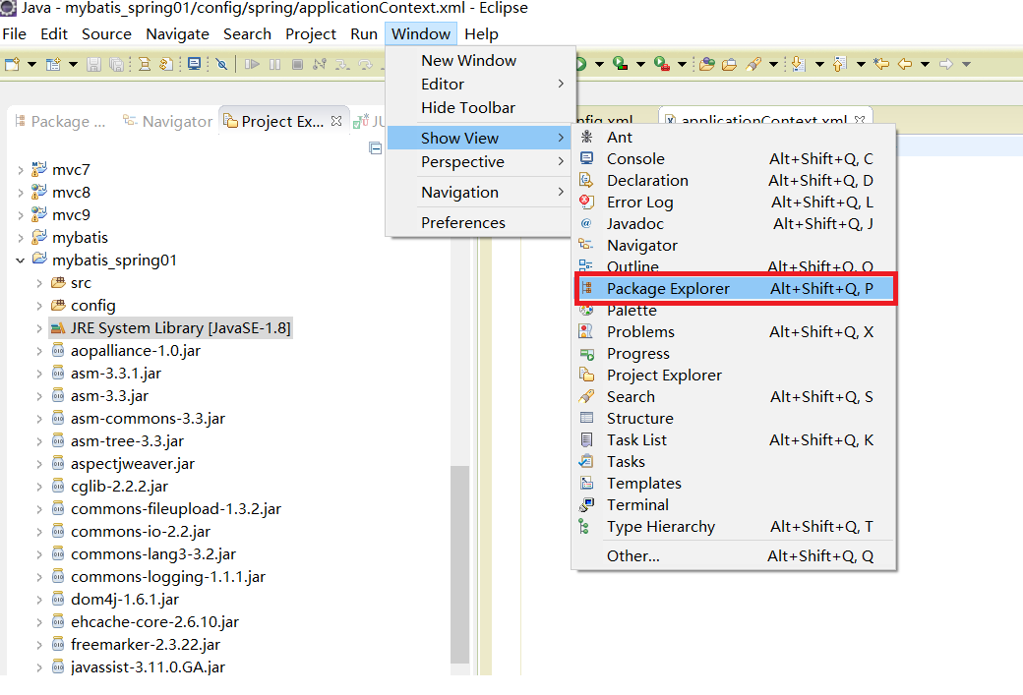Choose Terminal view entry

[734, 505]
